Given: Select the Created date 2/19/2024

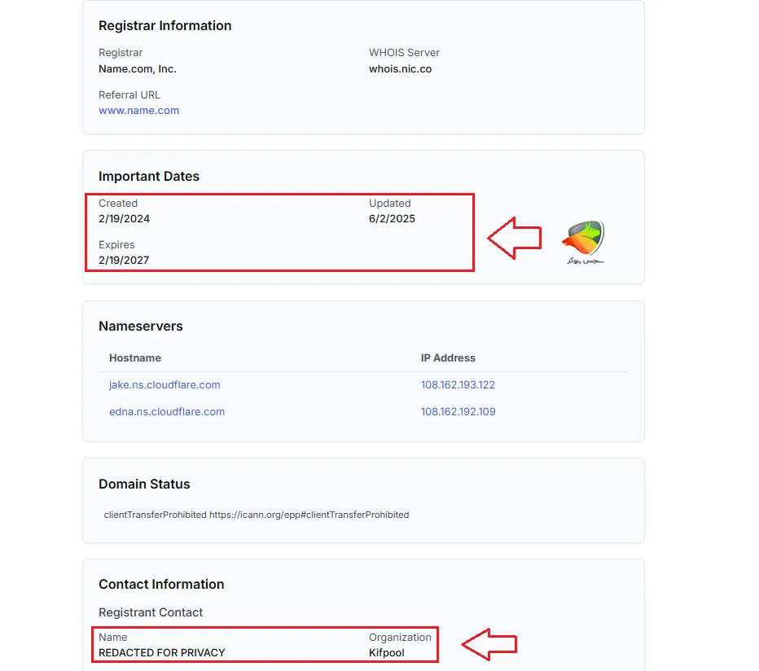Looking at the screenshot, I should 125,219.
